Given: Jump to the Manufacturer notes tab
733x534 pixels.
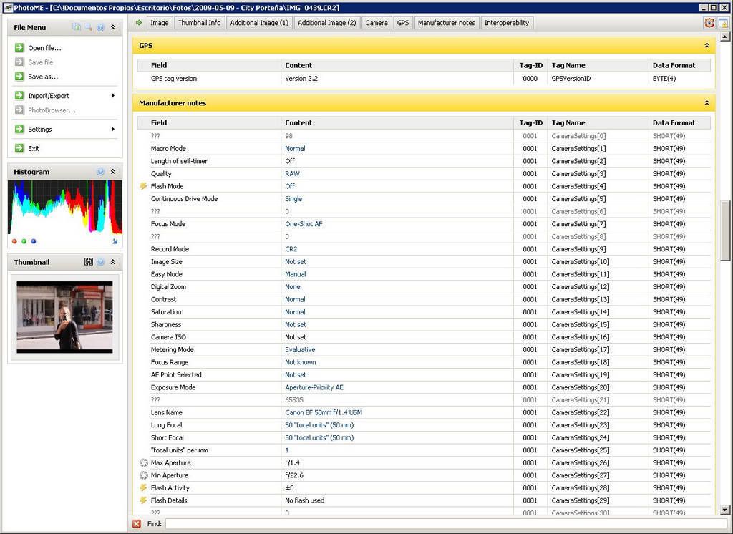Looking at the screenshot, I should click(x=447, y=23).
